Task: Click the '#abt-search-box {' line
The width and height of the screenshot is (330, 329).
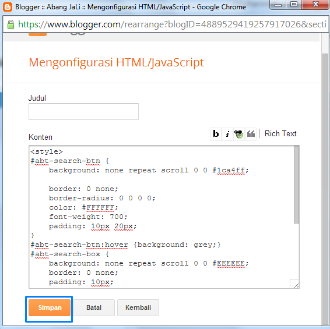Action: point(69,254)
